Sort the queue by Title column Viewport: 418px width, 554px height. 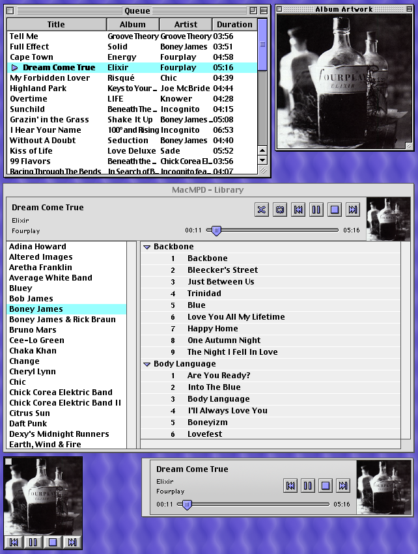(x=57, y=24)
